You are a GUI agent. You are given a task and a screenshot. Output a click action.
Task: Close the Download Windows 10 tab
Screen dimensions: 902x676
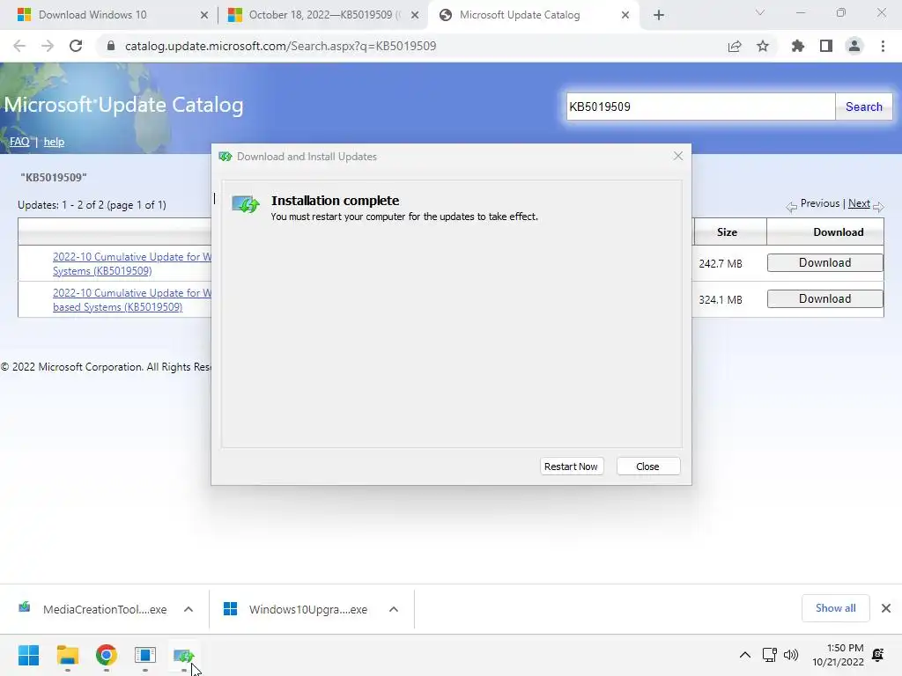[x=204, y=15]
